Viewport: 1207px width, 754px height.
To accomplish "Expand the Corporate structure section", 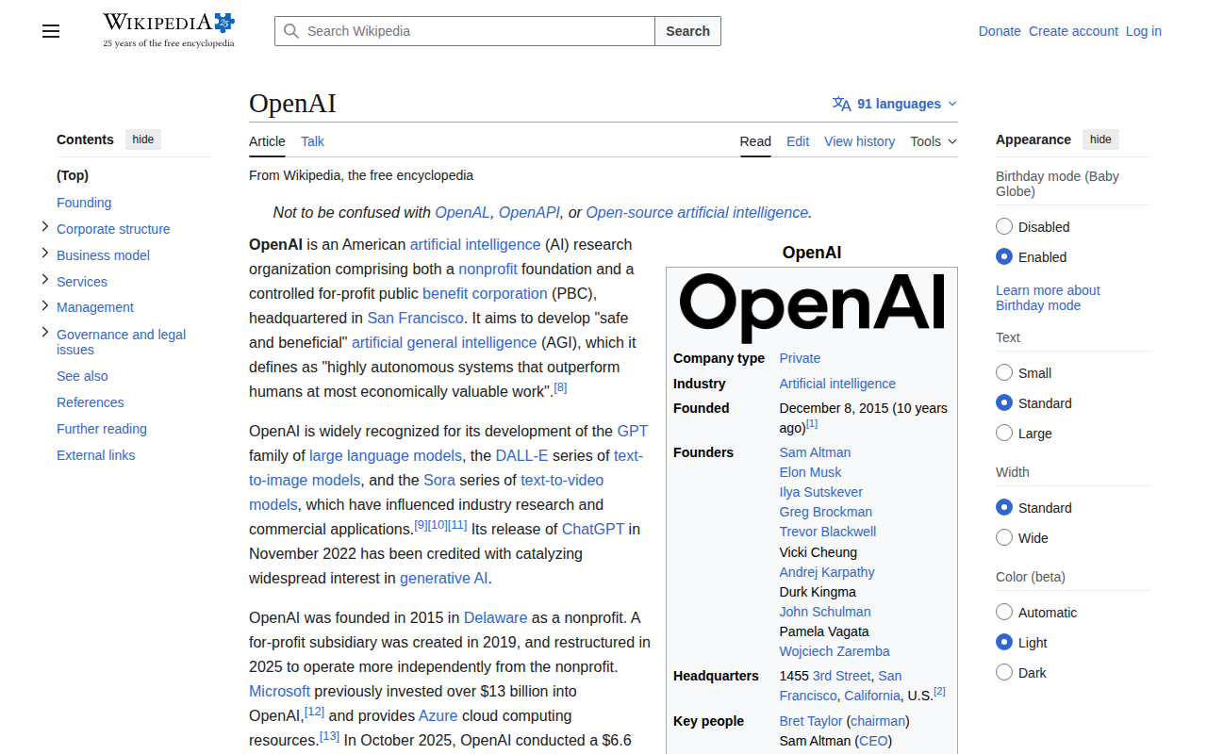I will click(x=44, y=227).
